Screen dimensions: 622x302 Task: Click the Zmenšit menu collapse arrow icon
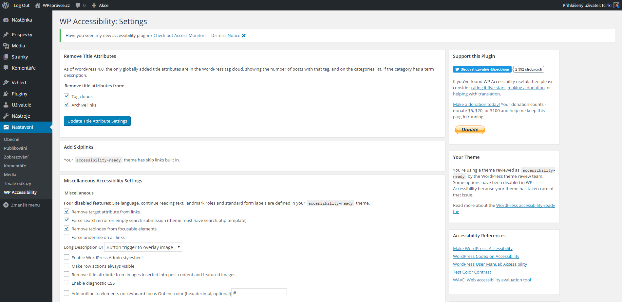coord(6,205)
